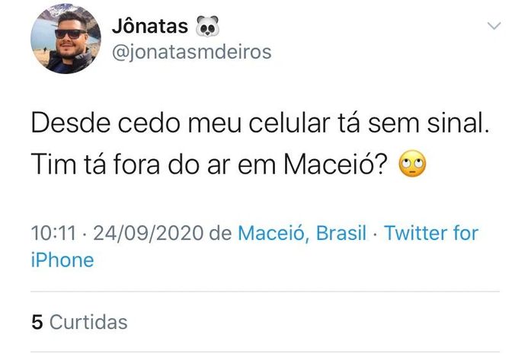Click the tweet line starting "Tim tá fora"

click(x=212, y=165)
